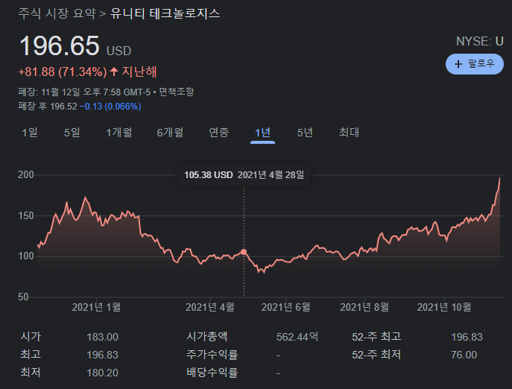Screen dimensions: 512x389
Task: Show the 최대 range chart
Action: [x=349, y=133]
